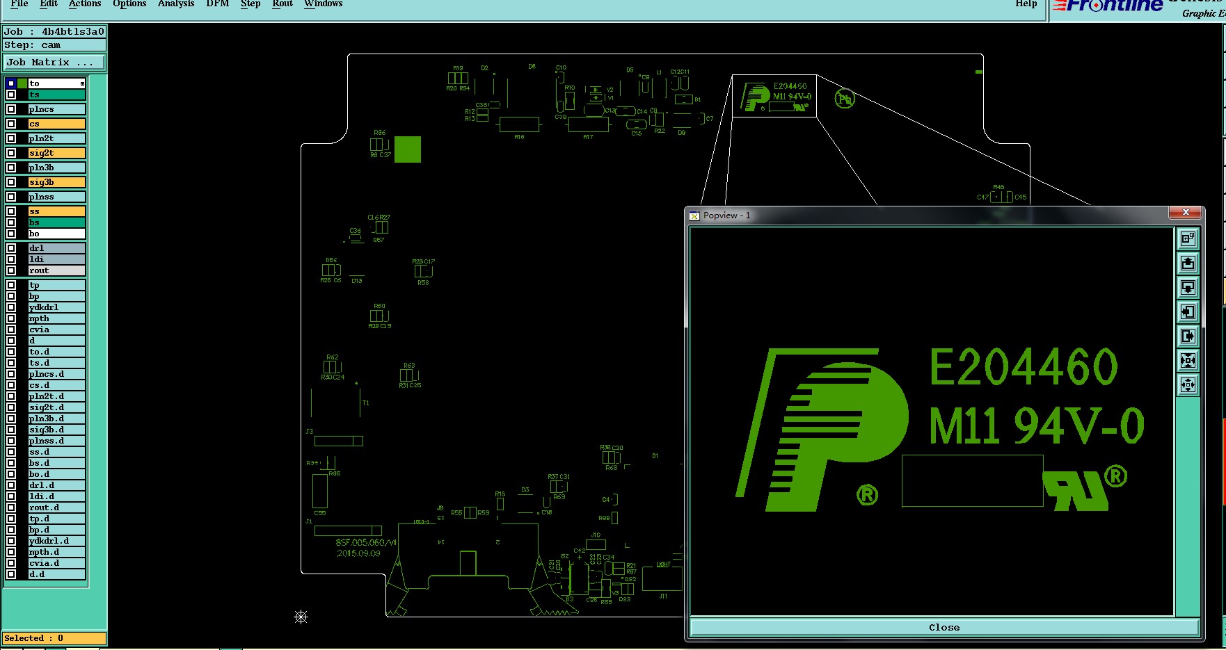
Task: Open the Edit menu
Action: [x=49, y=4]
